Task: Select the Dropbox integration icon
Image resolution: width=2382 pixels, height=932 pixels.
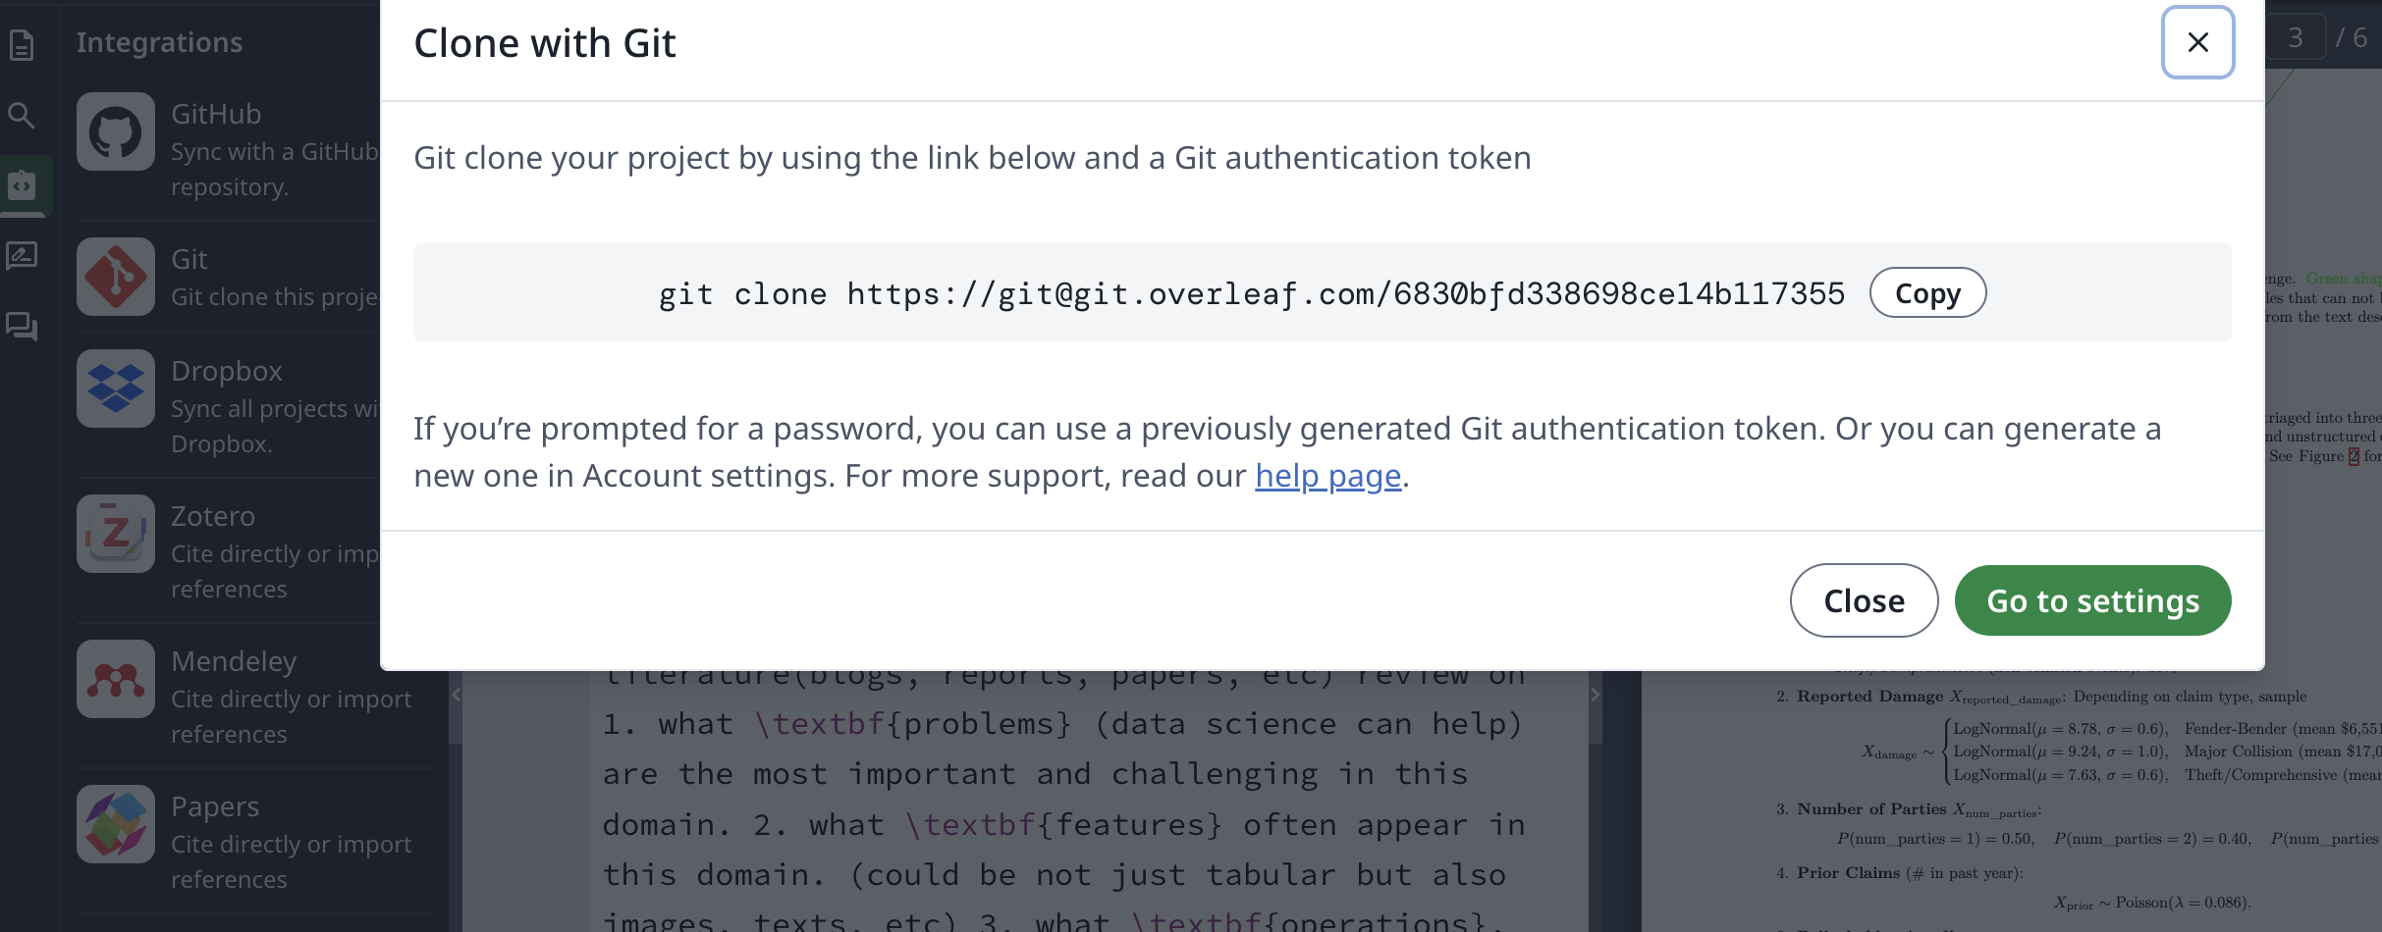Action: tap(116, 388)
